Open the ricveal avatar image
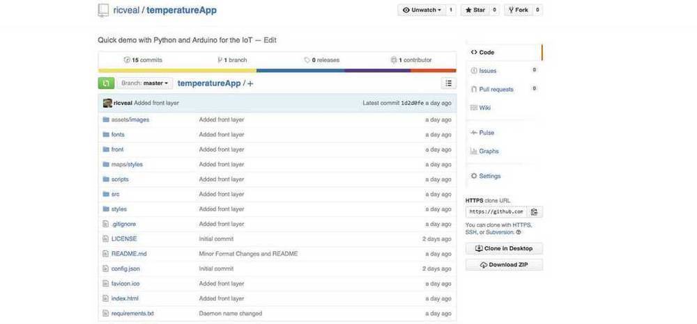This screenshot has width=697, height=324. click(x=107, y=103)
